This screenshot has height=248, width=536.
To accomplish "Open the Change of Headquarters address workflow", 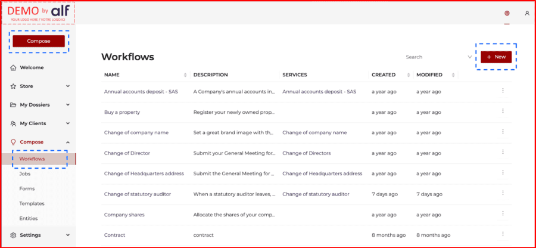I will click(144, 173).
